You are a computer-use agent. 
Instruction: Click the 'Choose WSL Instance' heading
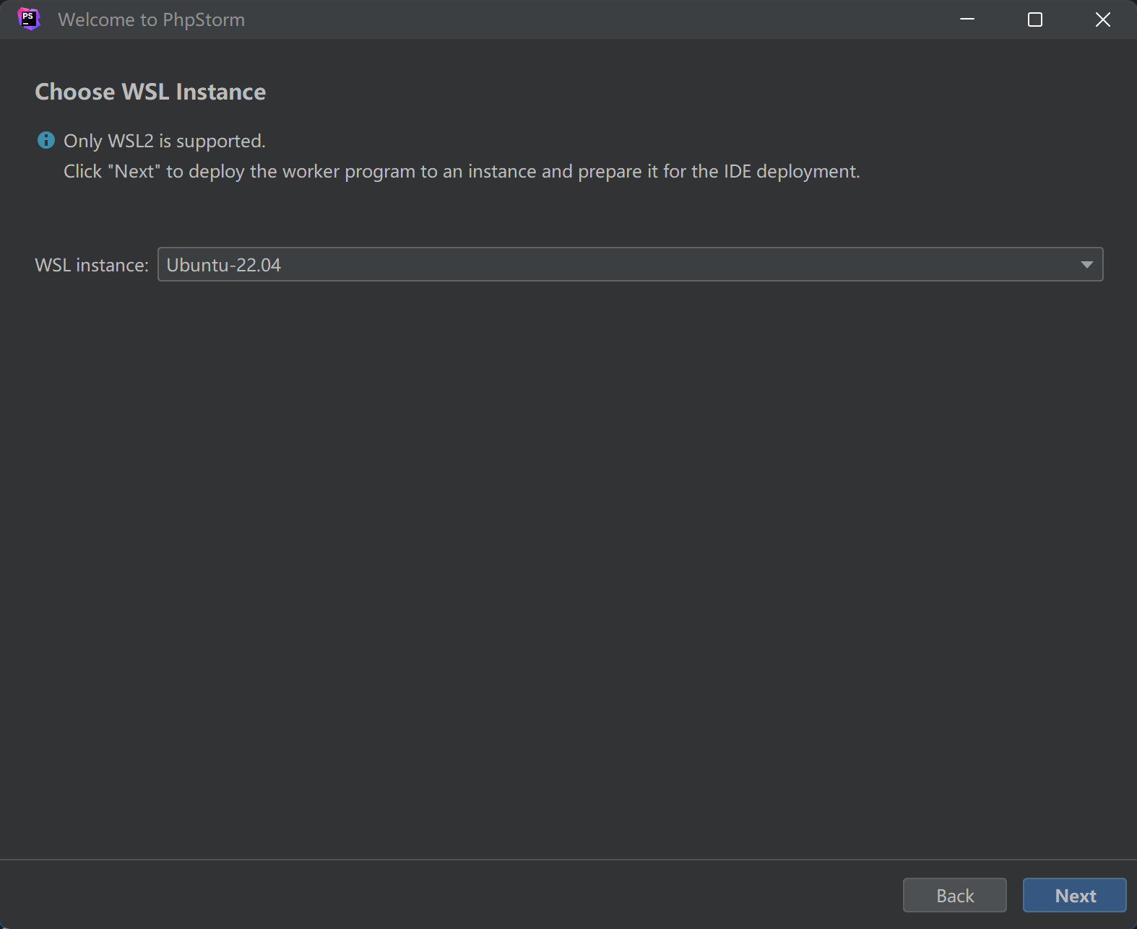point(150,92)
